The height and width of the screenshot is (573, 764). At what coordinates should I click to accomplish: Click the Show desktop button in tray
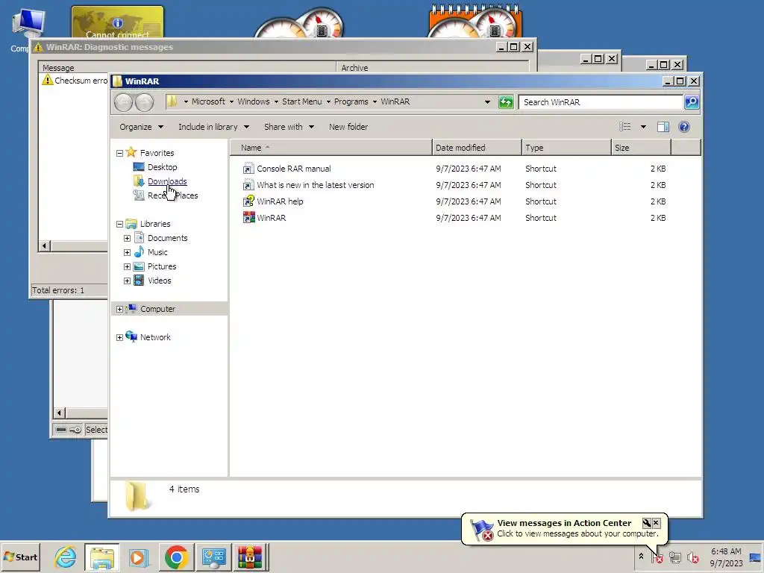pyautogui.click(x=756, y=557)
